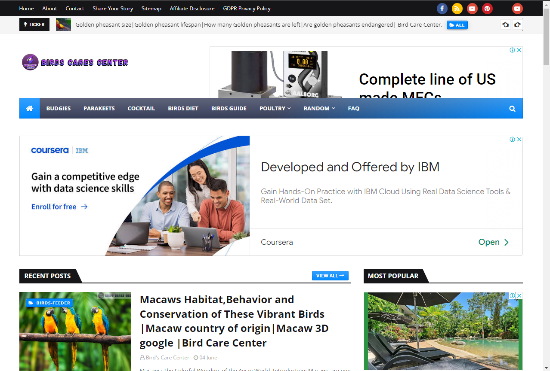Read the Affiliate Disclosure page
This screenshot has width=550, height=371.
(x=192, y=9)
